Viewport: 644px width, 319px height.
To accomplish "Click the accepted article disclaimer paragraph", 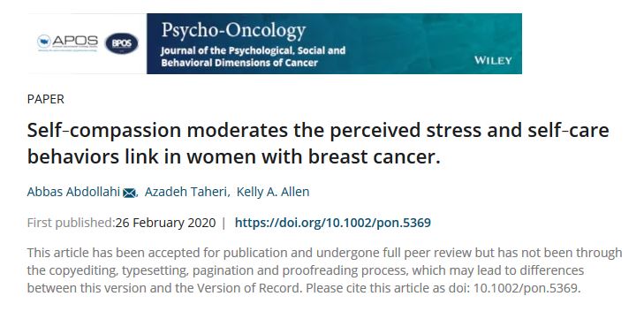I will 324,270.
